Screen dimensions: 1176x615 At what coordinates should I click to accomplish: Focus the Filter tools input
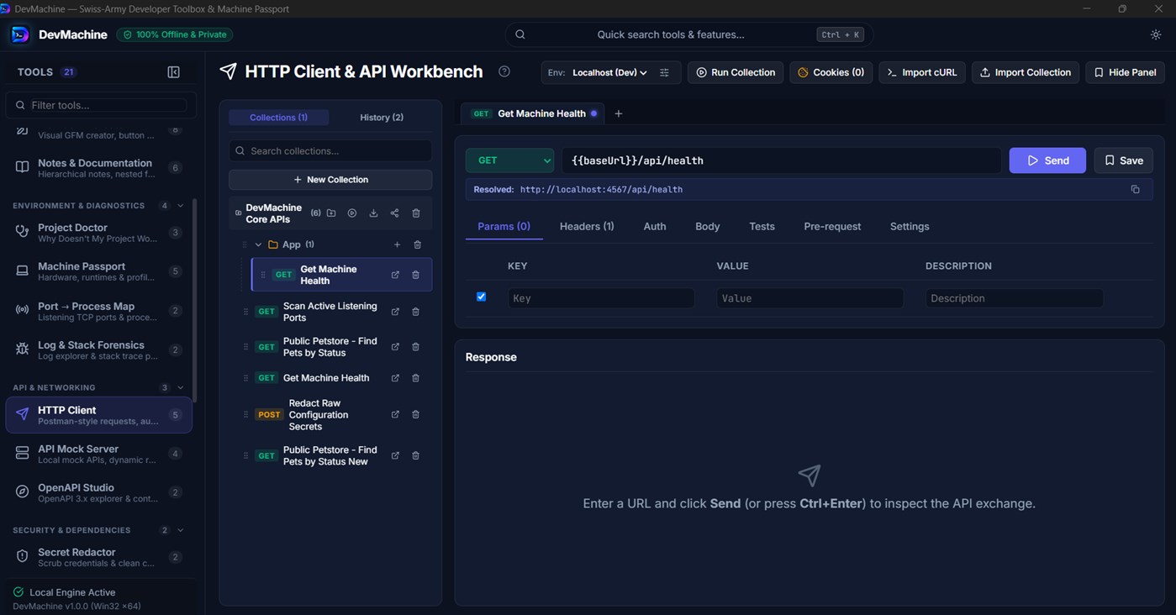101,105
